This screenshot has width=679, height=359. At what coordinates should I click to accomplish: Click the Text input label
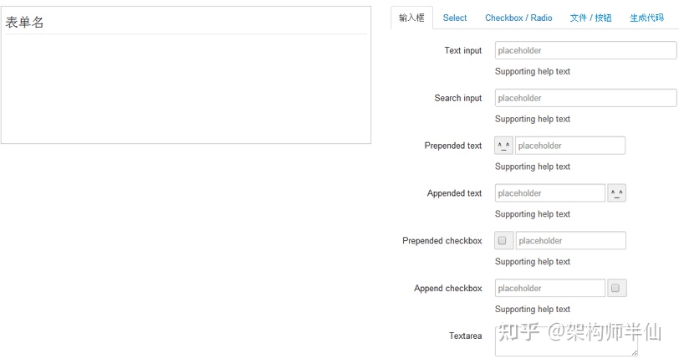(x=462, y=50)
